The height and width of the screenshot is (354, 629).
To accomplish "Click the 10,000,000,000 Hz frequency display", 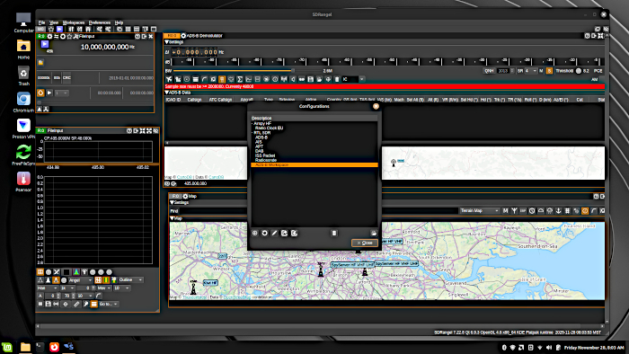I will 104,47.
